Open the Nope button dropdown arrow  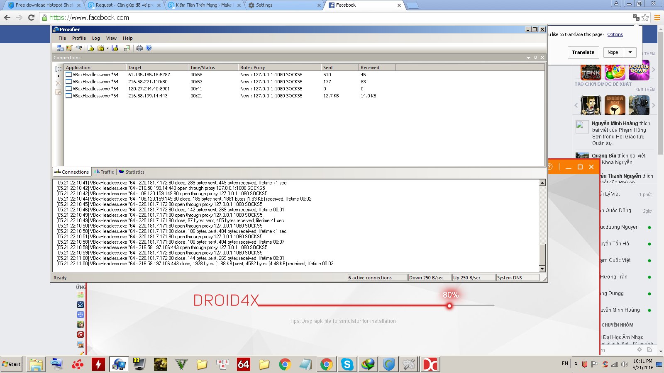(x=630, y=52)
